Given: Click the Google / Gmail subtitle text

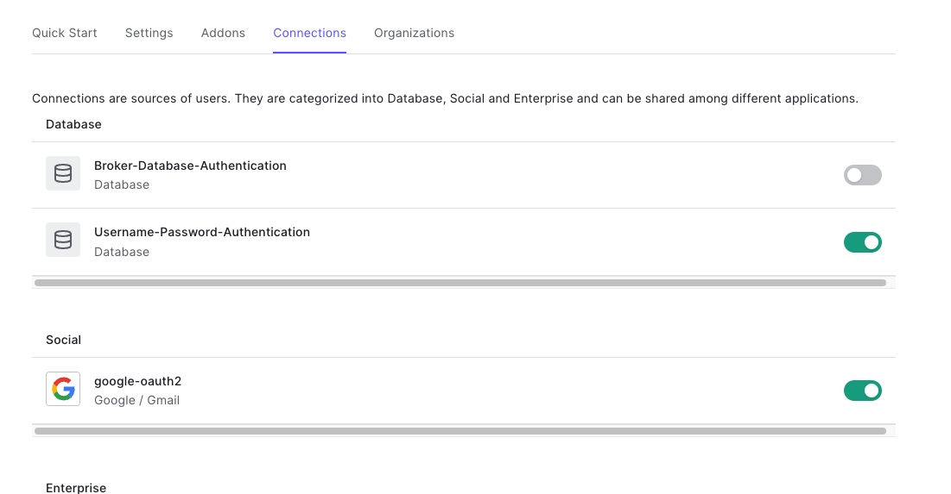Looking at the screenshot, I should pos(137,400).
